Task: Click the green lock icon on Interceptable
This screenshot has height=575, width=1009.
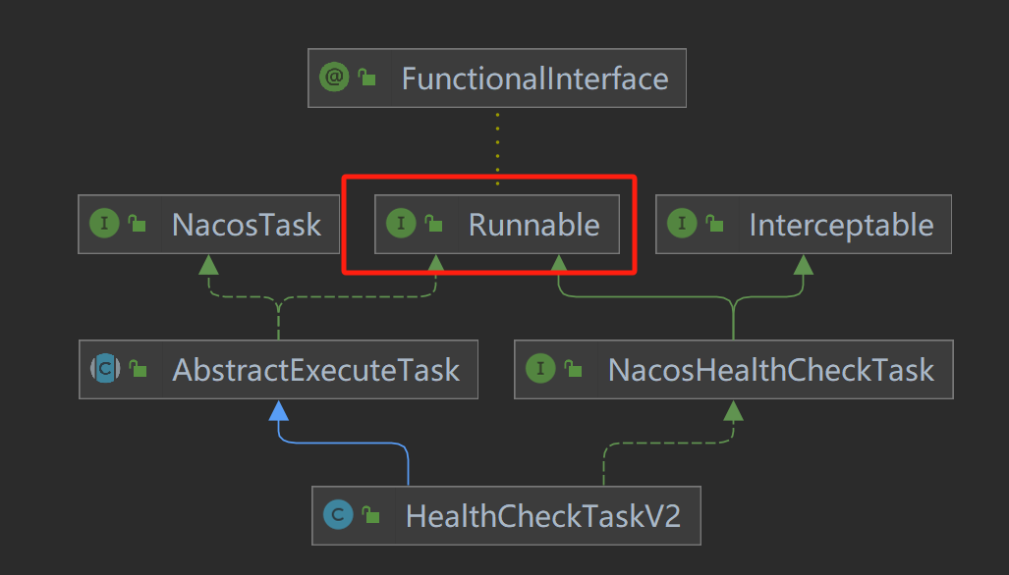Action: tap(714, 225)
